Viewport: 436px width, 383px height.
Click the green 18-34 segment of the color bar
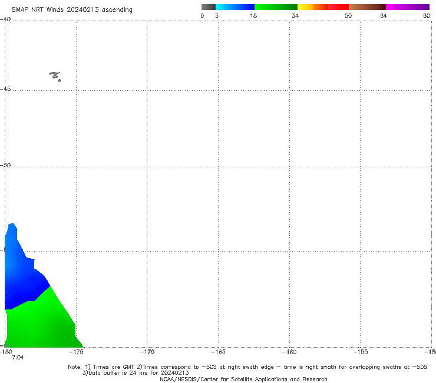tap(276, 7)
